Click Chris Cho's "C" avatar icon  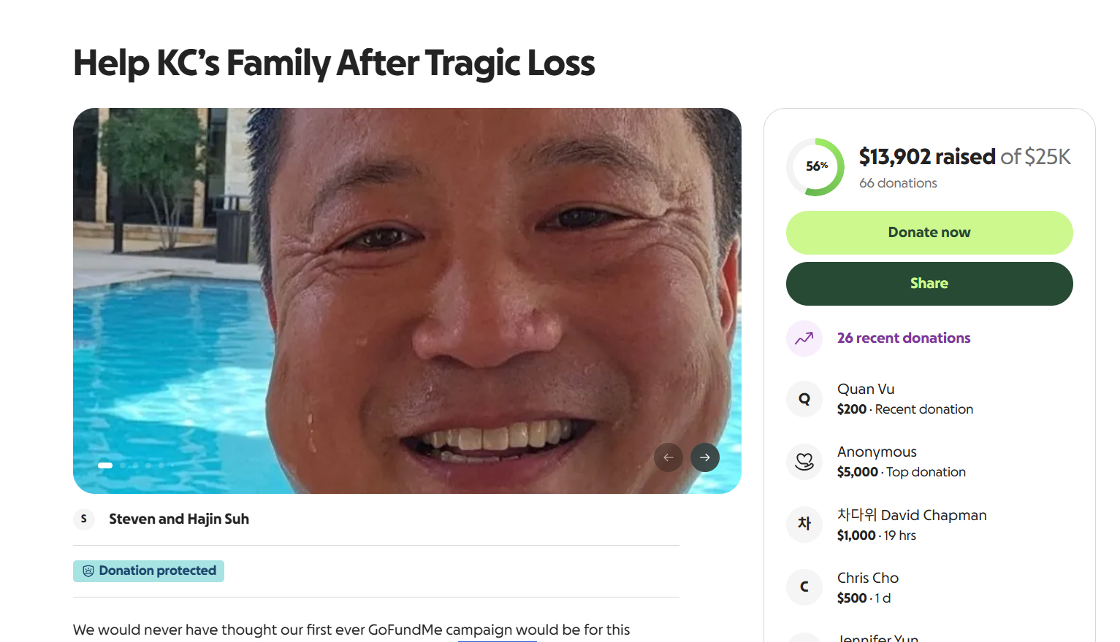pos(804,587)
